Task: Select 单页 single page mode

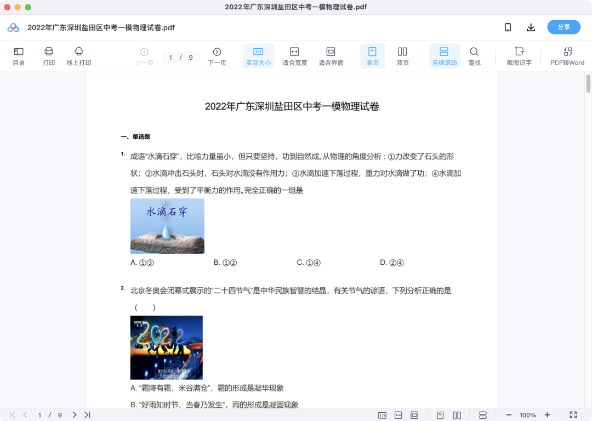Action: [372, 56]
